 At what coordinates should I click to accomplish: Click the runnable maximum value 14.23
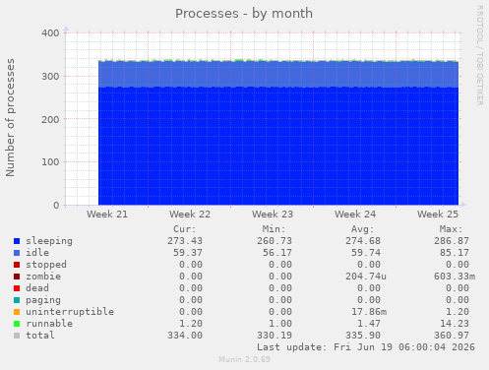pyautogui.click(x=455, y=324)
